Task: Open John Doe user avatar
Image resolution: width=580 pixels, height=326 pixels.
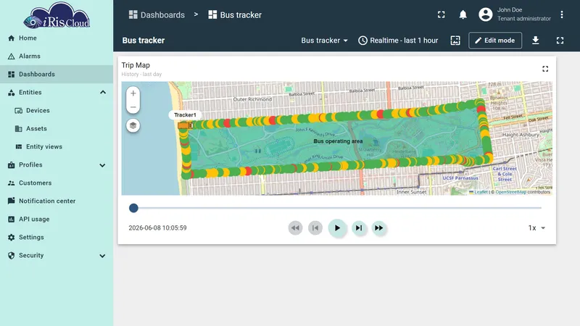Action: tap(485, 14)
